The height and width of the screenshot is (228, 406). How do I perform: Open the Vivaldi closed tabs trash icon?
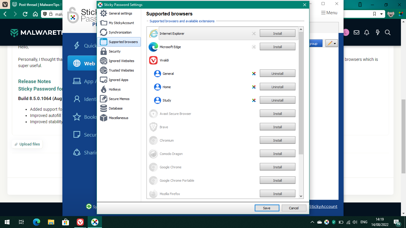coord(360,5)
